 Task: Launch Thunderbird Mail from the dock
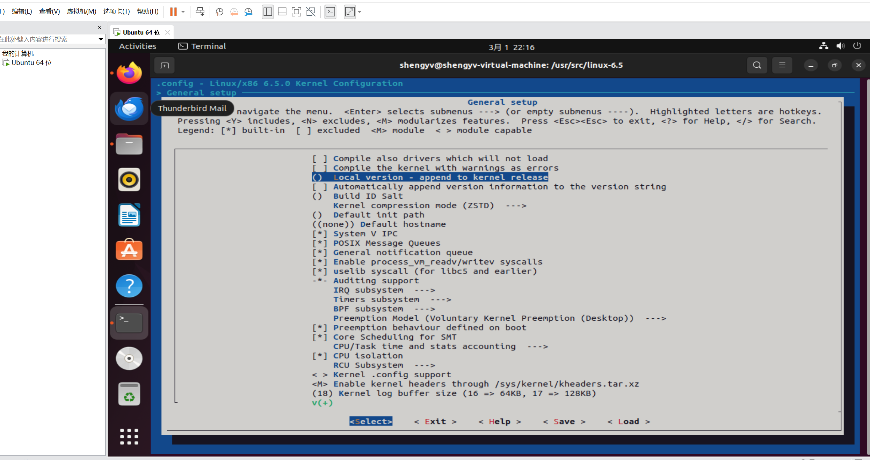pyautogui.click(x=129, y=109)
